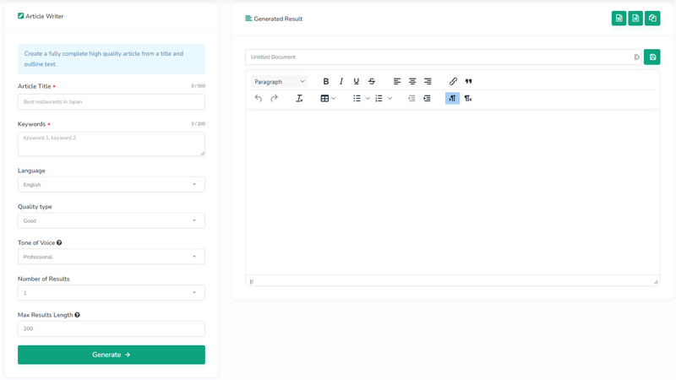Decrease indent of paragraph
The image size is (676, 380).
click(412, 98)
